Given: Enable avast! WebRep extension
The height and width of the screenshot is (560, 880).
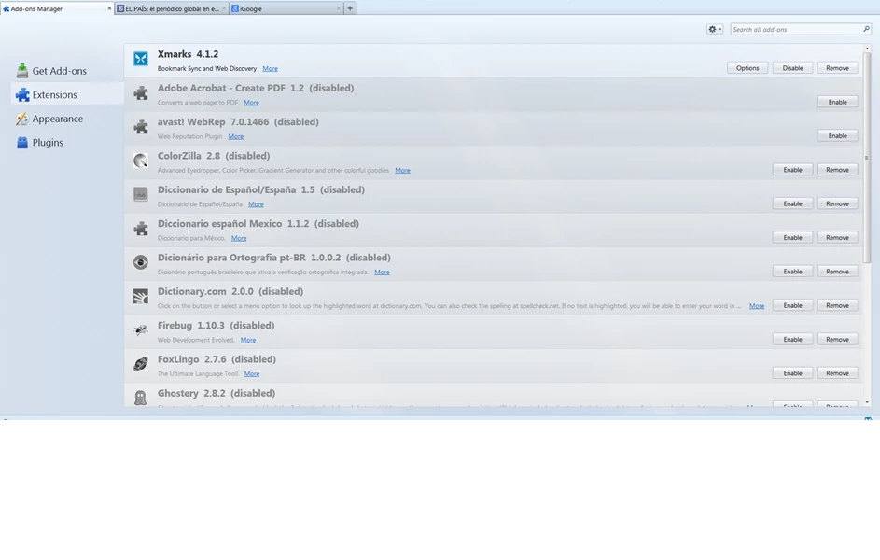Looking at the screenshot, I should point(837,135).
